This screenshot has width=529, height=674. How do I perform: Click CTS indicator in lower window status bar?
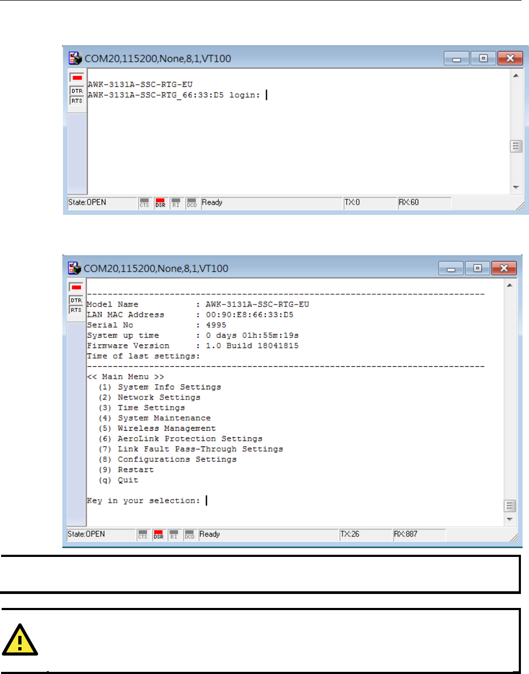pyautogui.click(x=142, y=535)
